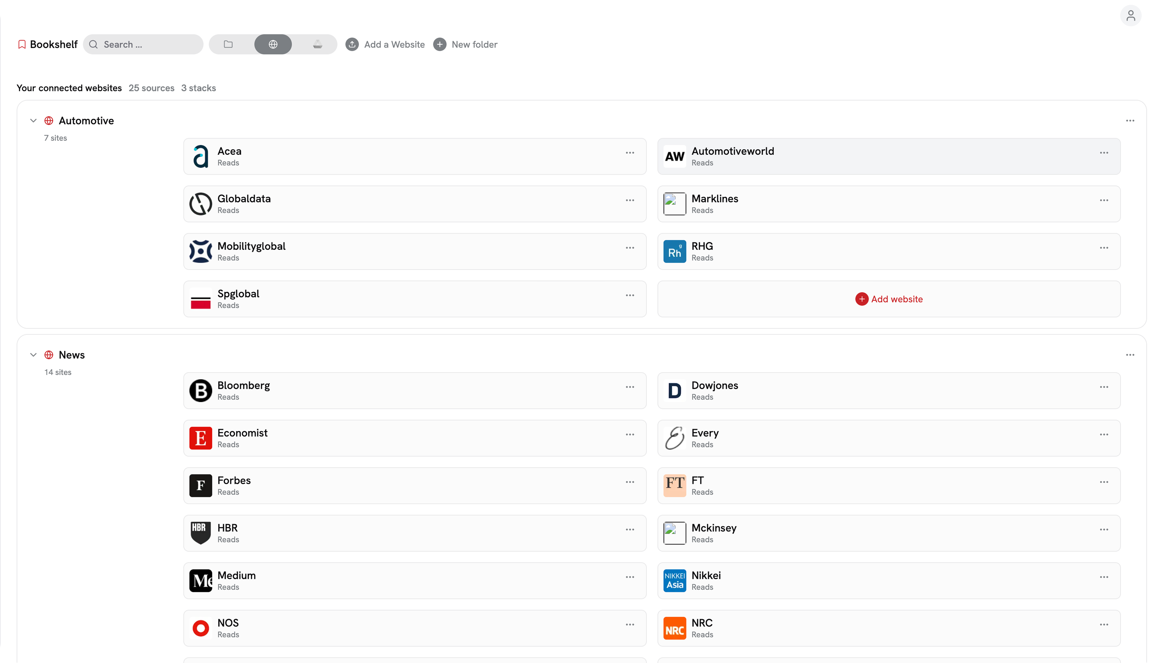Viewport: 1163px width, 663px height.
Task: Switch to the folder view tab
Action: point(228,44)
